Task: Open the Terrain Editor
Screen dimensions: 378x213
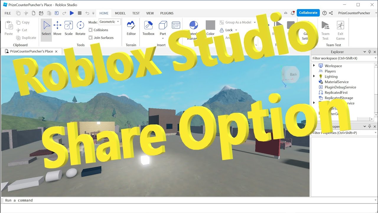Action: [x=131, y=28]
